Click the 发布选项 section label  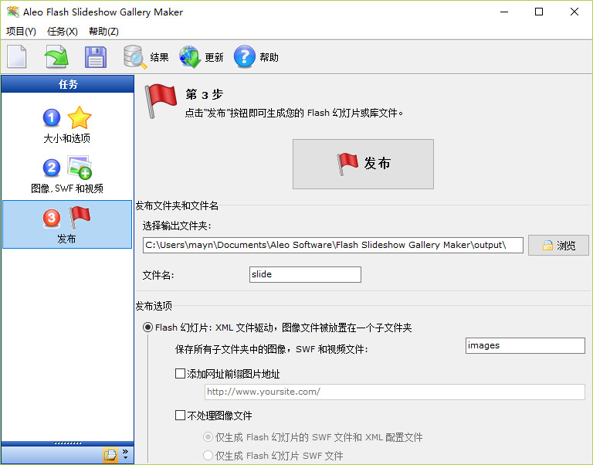[x=154, y=306]
